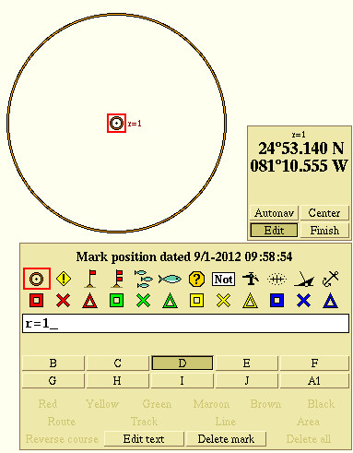
Task: Choose the single red flag mark symbol
Action: 90,279
